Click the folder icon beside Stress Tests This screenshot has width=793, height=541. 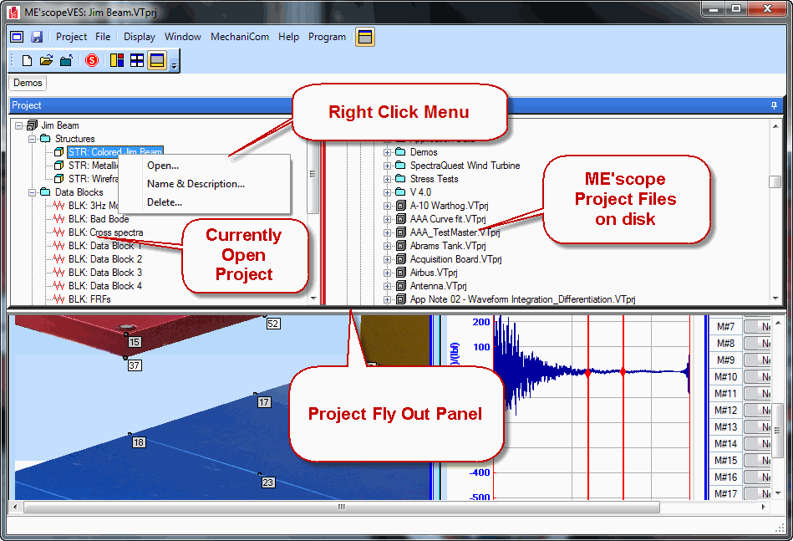click(x=400, y=179)
